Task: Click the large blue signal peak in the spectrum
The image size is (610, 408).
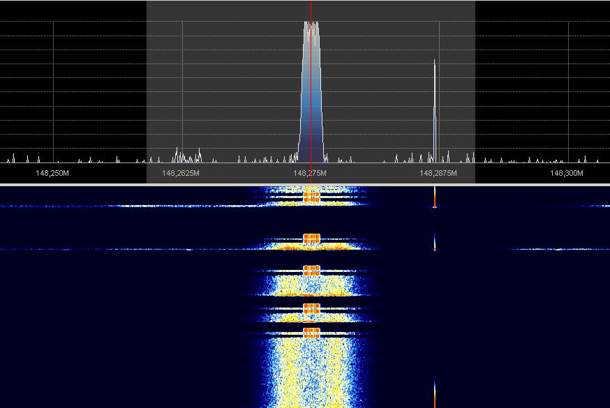Action: tap(311, 93)
